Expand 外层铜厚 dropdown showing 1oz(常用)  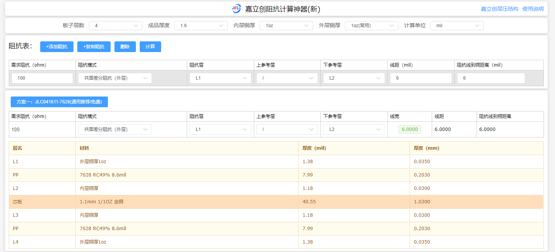372,26
